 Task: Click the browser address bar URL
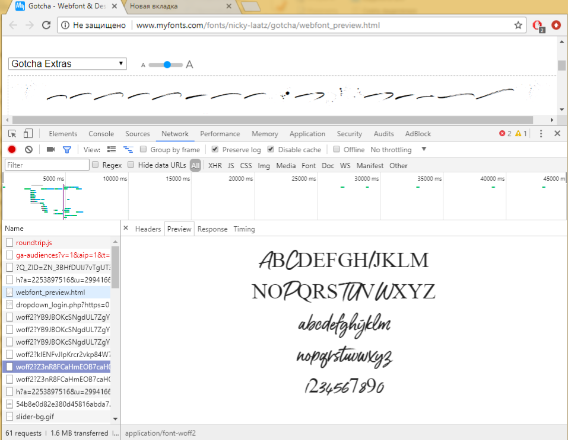(x=258, y=25)
